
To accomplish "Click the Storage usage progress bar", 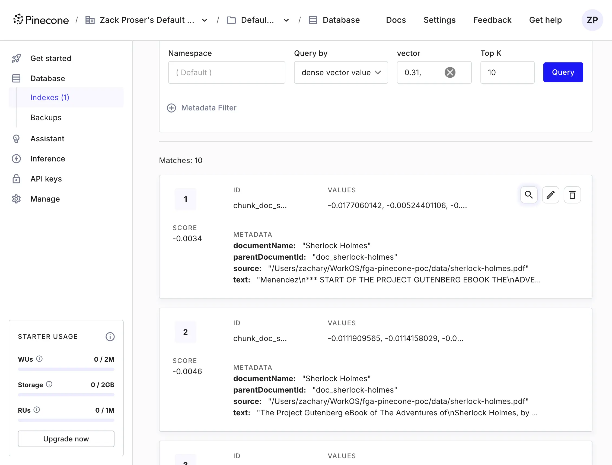I will coord(66,395).
